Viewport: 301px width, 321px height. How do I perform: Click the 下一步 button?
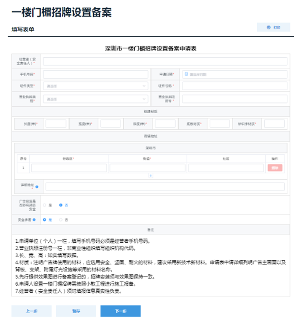point(120,311)
